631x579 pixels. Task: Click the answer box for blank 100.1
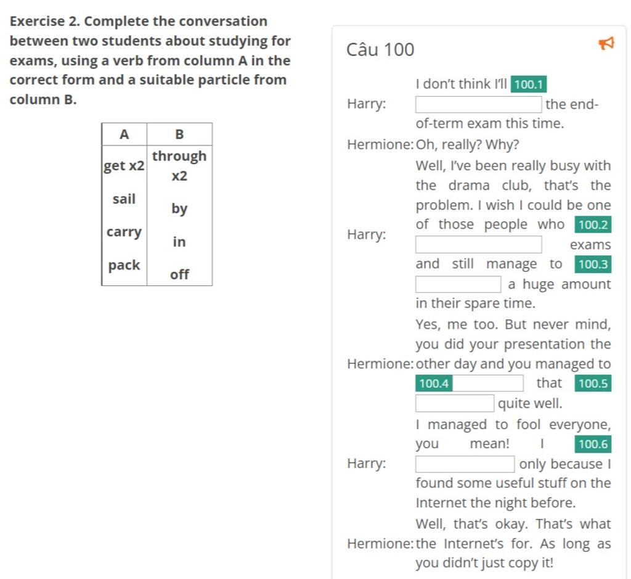coord(479,104)
